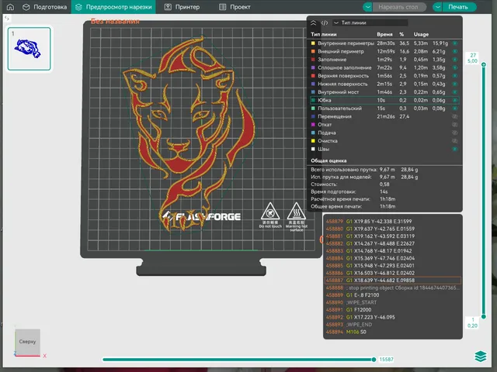
Task: Click top handle of vertical layer slider
Action: [484, 64]
